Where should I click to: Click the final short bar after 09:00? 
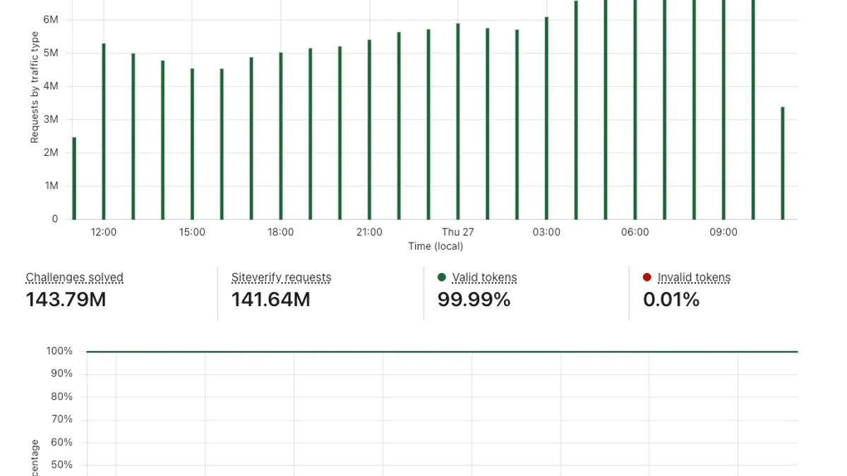(783, 164)
